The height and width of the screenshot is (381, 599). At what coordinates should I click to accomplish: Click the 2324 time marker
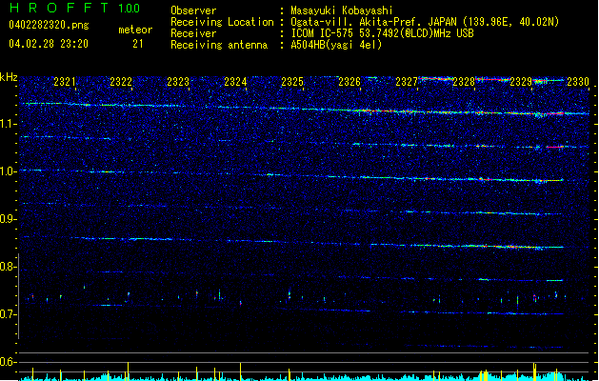tap(235, 82)
